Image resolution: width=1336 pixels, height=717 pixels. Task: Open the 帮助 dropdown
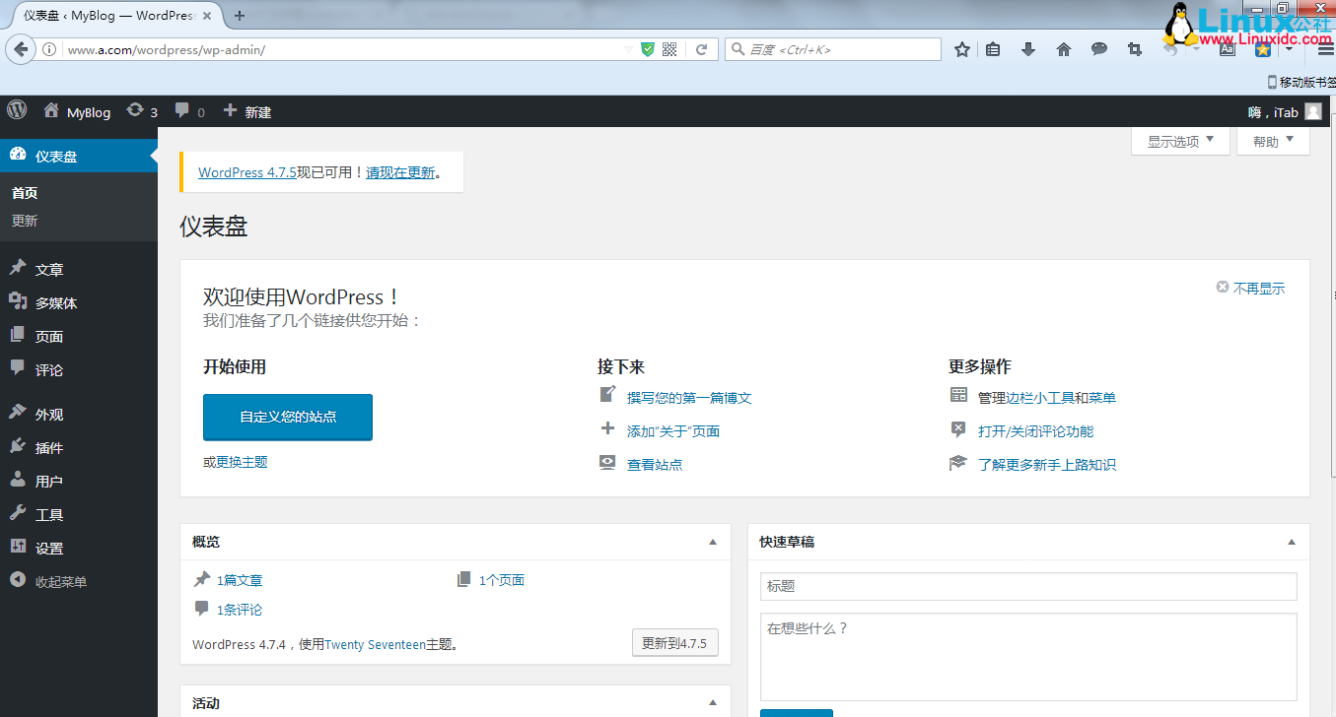point(1272,141)
